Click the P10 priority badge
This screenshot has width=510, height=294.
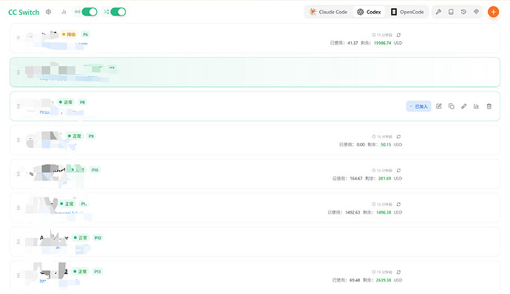click(95, 170)
